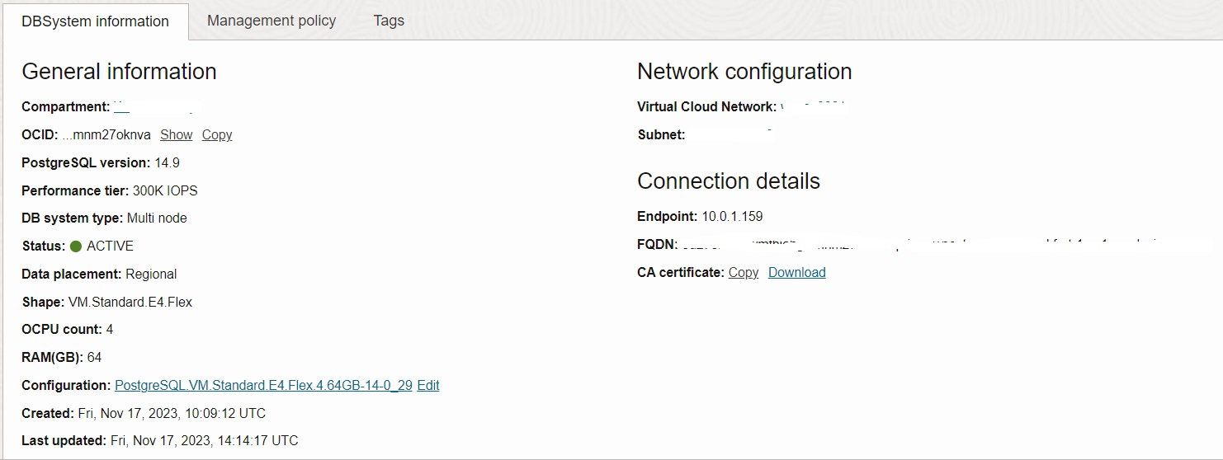Click the shape value VM.Standard.E4.Flex

coord(130,303)
